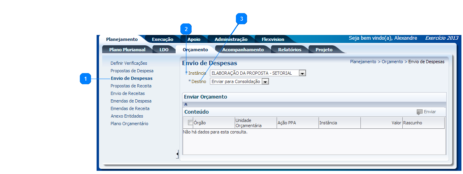
Task: Click the Unidade Orçamentária column header
Action: 255,123
